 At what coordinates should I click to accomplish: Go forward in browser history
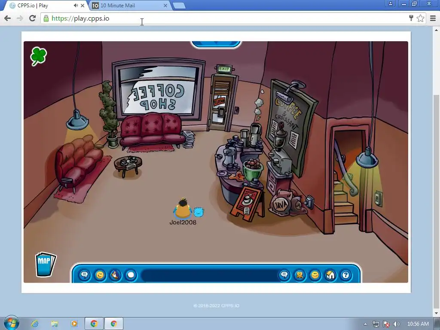click(20, 18)
